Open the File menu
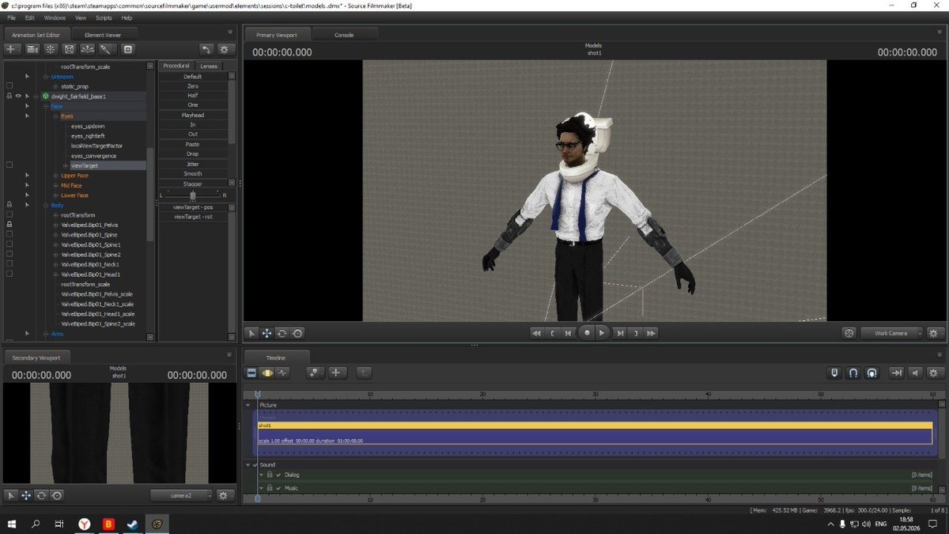Image resolution: width=949 pixels, height=534 pixels. (11, 17)
